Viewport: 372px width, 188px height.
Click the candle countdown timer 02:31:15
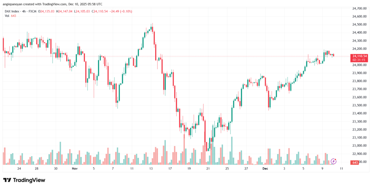[x=360, y=60]
